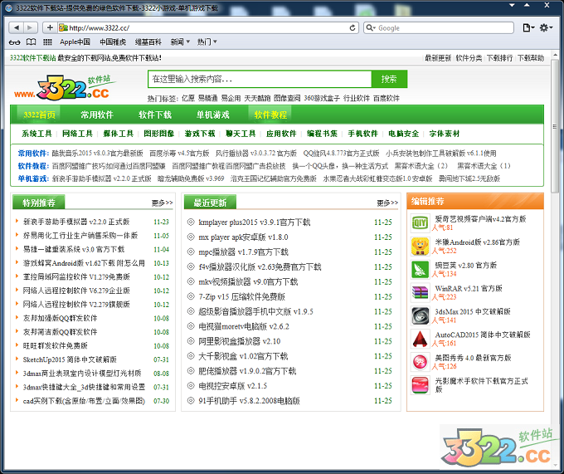The height and width of the screenshot is (474, 564).
Task: Open the settings gear menu
Action: point(546,27)
